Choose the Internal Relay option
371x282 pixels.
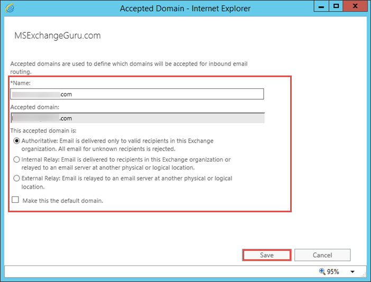pyautogui.click(x=17, y=159)
